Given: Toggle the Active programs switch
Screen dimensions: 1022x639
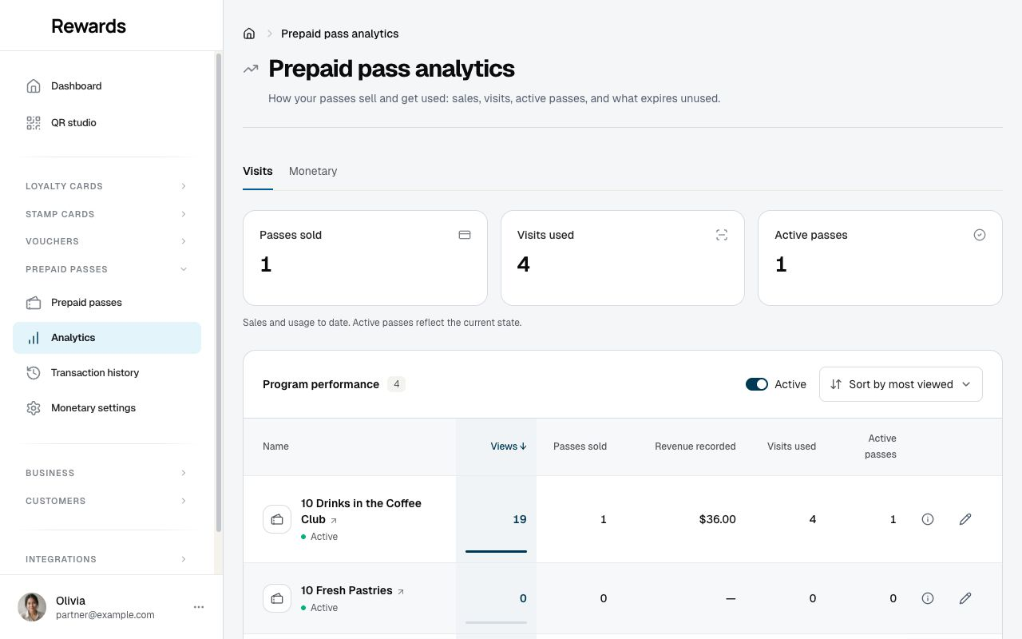Looking at the screenshot, I should point(757,384).
